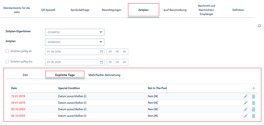Delete the 13.01.2019 date row
This screenshot has height=125, width=264.
click(254, 97)
